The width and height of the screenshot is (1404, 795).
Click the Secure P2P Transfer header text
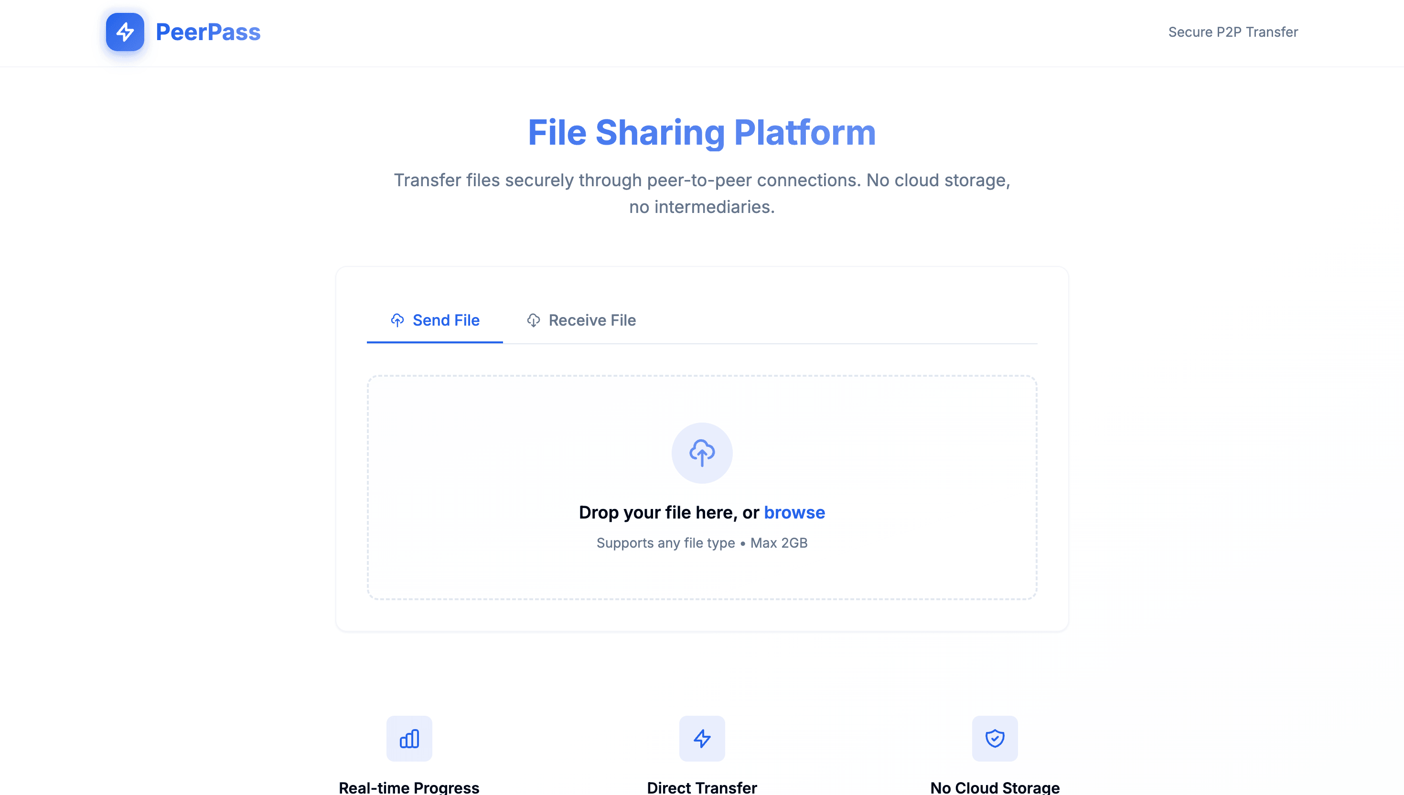1233,32
